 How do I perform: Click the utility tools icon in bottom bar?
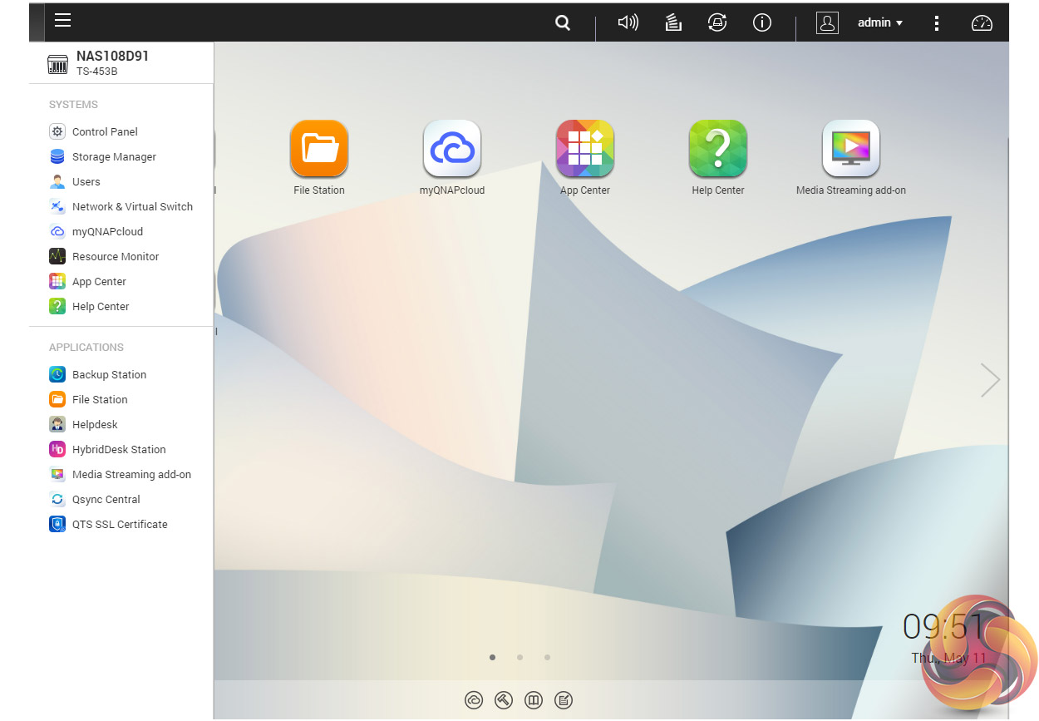click(x=504, y=700)
